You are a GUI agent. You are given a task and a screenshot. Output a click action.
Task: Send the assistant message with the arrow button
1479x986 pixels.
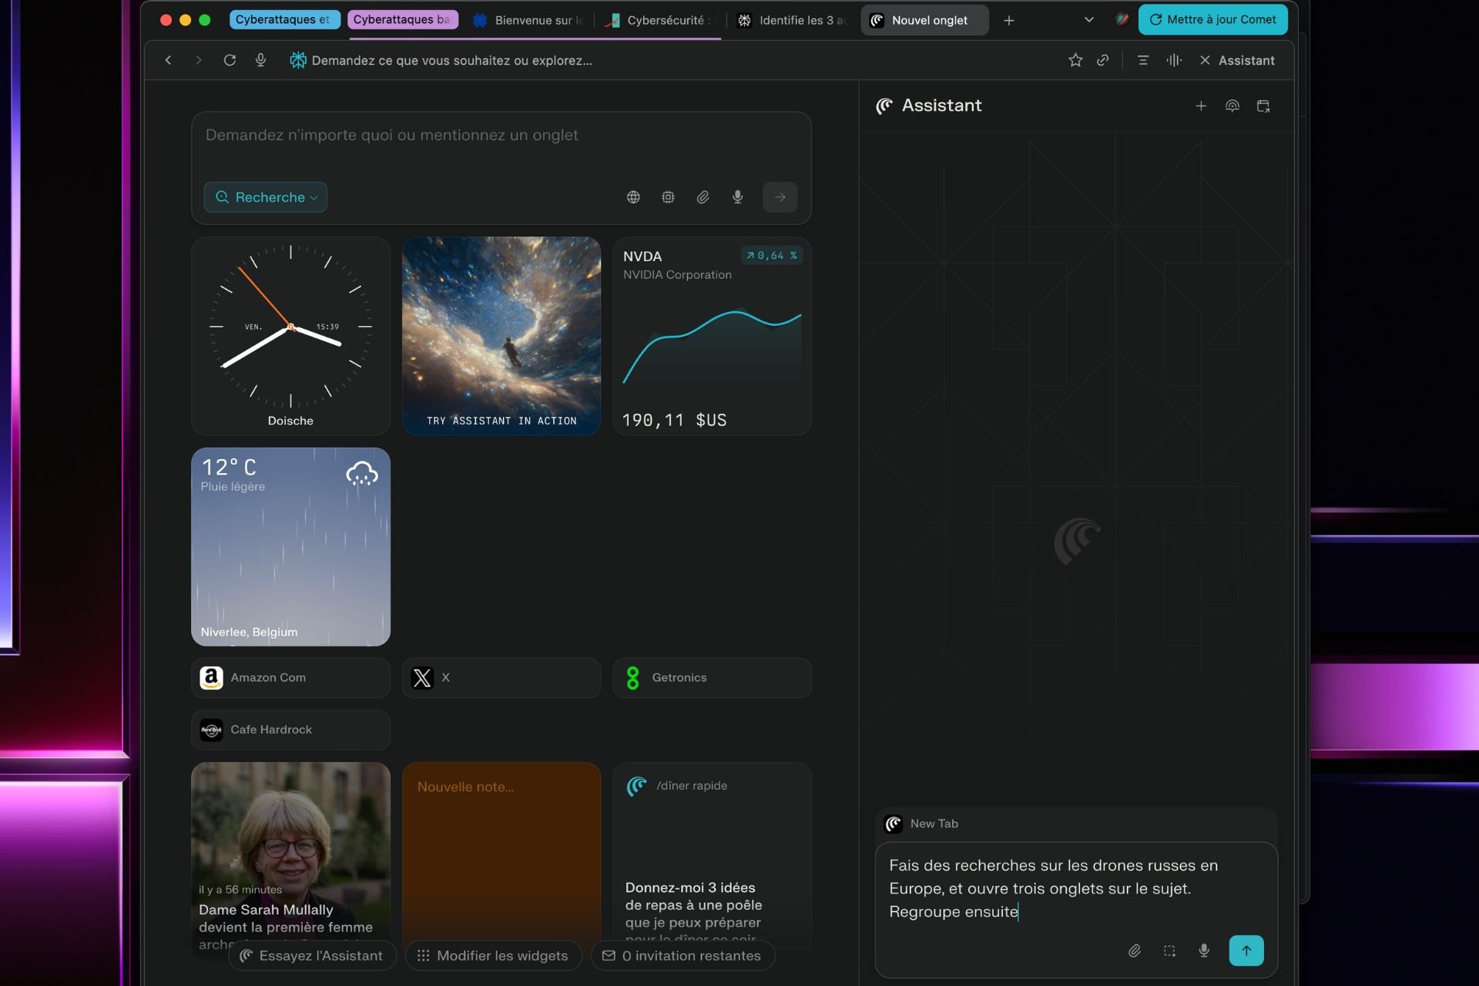pos(1246,951)
